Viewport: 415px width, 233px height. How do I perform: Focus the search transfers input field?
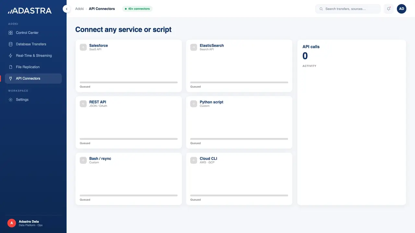[348, 9]
